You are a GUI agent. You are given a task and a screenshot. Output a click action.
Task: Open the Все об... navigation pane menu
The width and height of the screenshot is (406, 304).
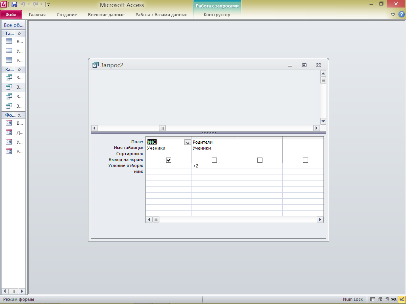(14, 25)
